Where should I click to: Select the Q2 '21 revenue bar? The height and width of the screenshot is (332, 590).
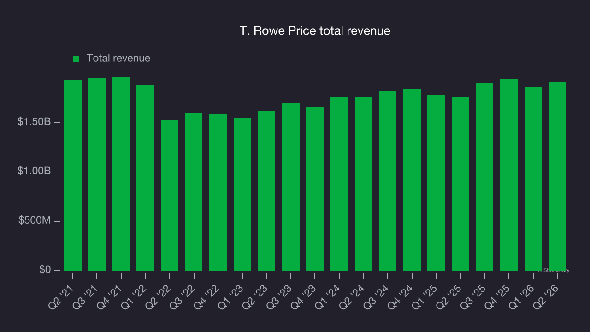coord(73,175)
